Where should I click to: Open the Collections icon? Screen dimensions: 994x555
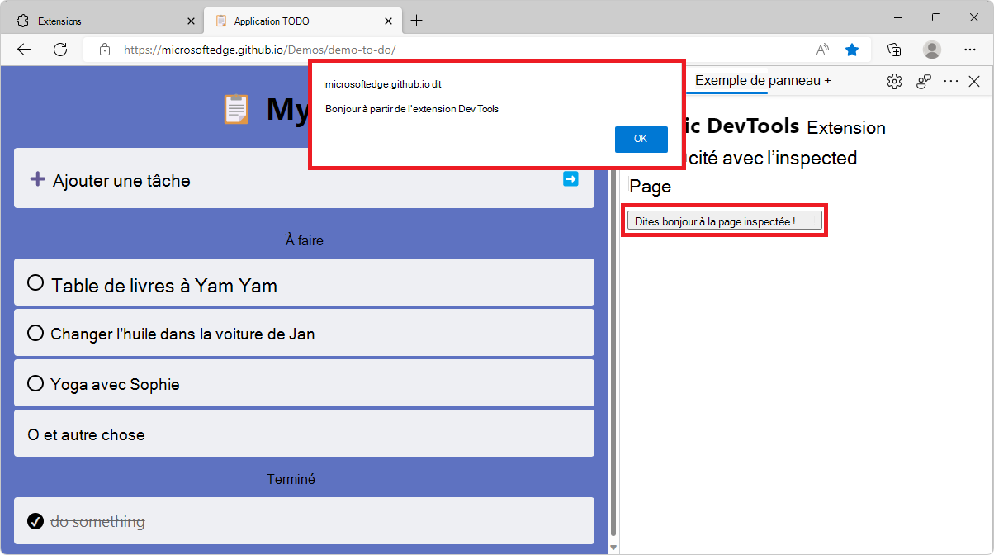coord(894,50)
